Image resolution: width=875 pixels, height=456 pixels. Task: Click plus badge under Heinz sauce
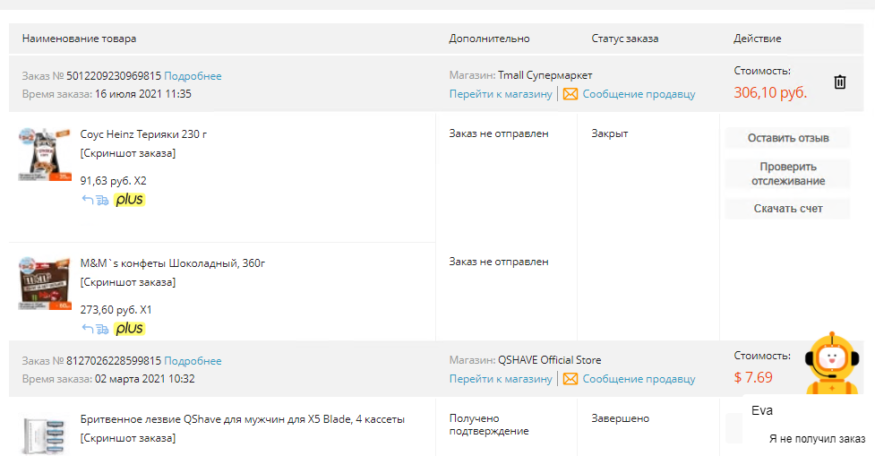tap(130, 200)
